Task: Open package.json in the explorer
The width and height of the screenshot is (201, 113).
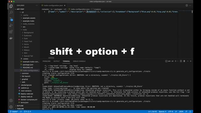Action: click(x=27, y=65)
